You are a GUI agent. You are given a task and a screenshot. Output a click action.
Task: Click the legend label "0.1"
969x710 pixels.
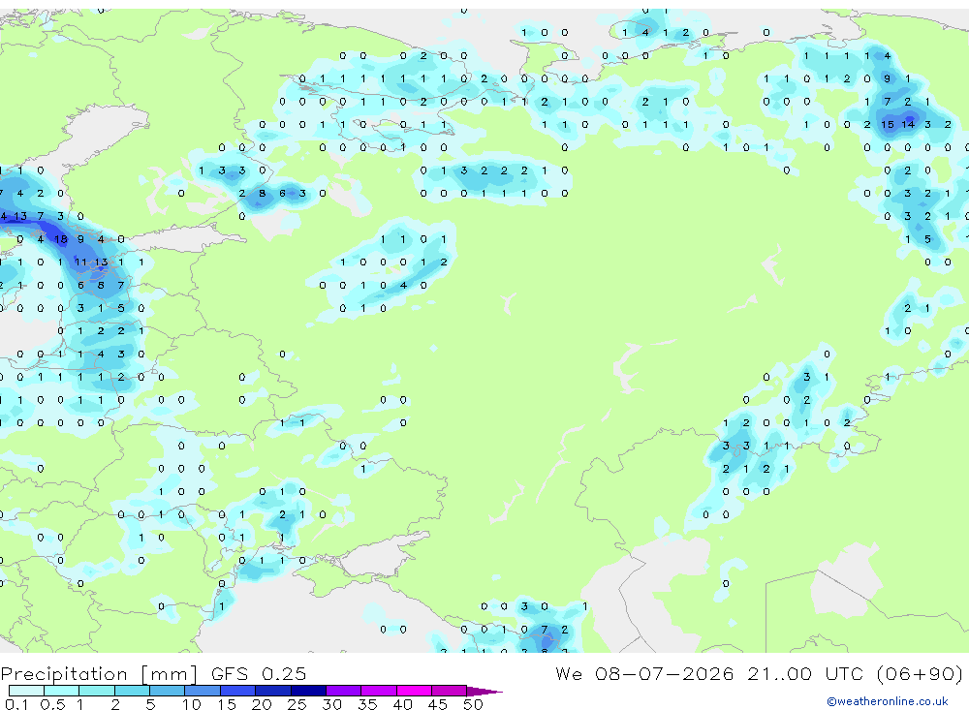(x=16, y=704)
